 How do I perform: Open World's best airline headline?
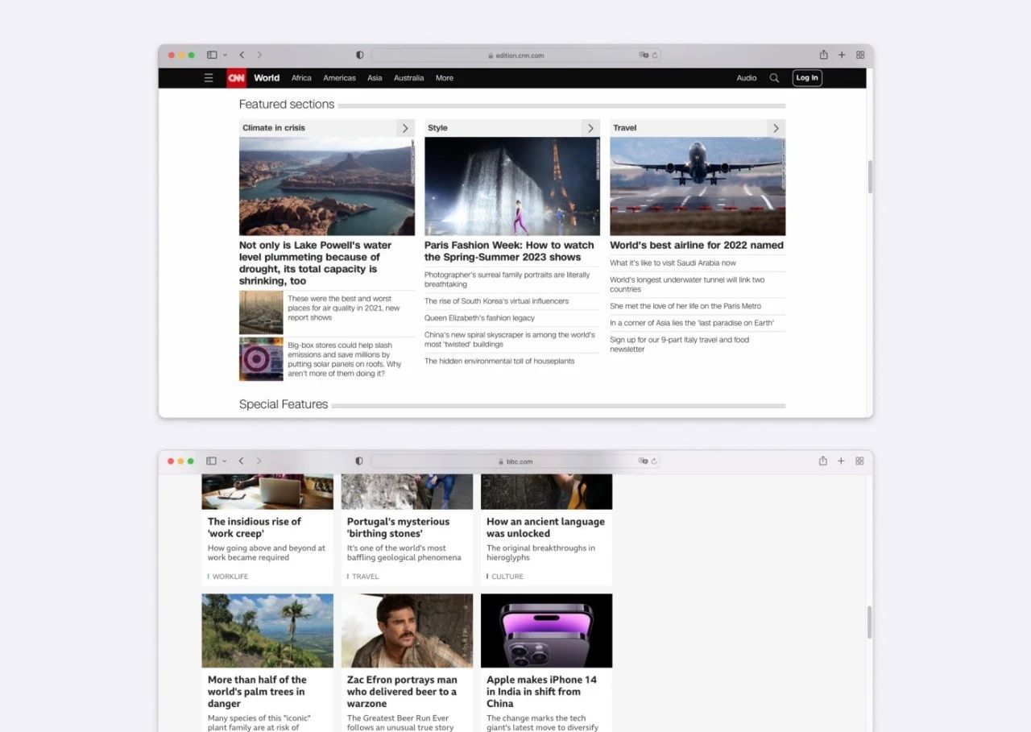(x=697, y=246)
